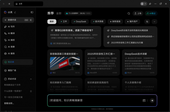Pin the window with the pin icon
Screen dimensions: 170x112
tap(150, 4)
